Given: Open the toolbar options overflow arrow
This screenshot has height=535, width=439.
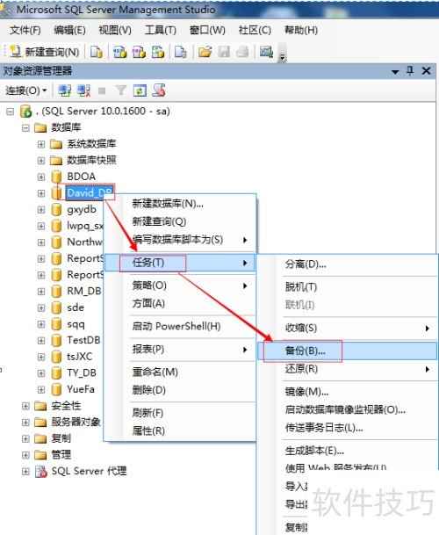Looking at the screenshot, I should (x=282, y=57).
